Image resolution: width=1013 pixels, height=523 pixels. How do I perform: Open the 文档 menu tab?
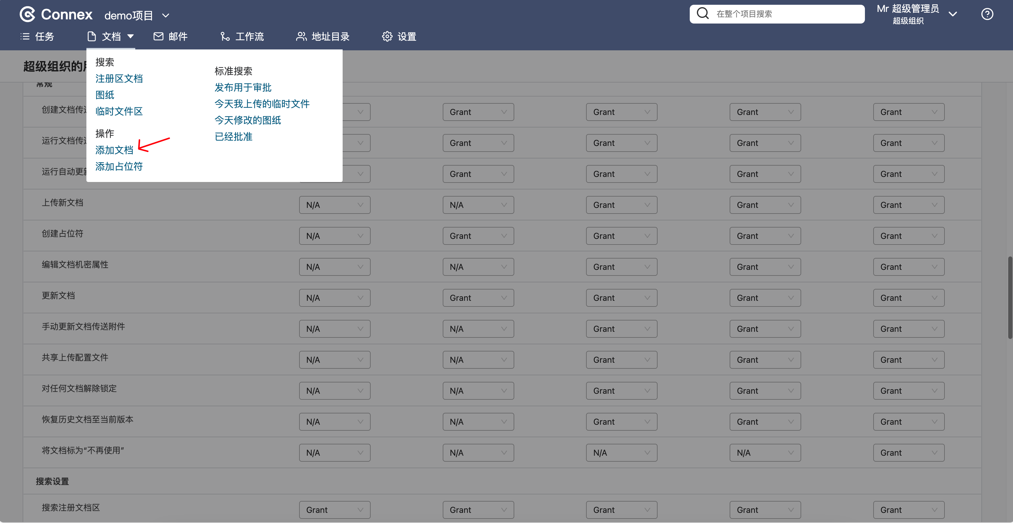tap(111, 37)
